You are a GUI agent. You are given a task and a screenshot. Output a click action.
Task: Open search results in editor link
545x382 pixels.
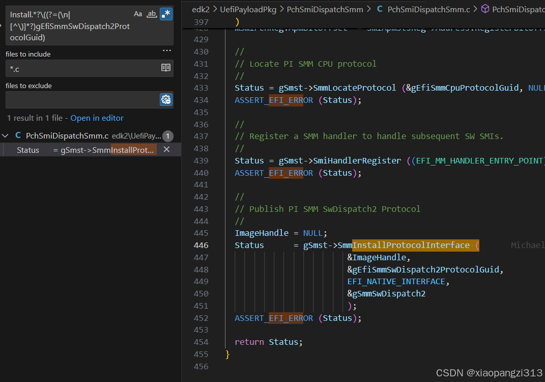click(97, 118)
